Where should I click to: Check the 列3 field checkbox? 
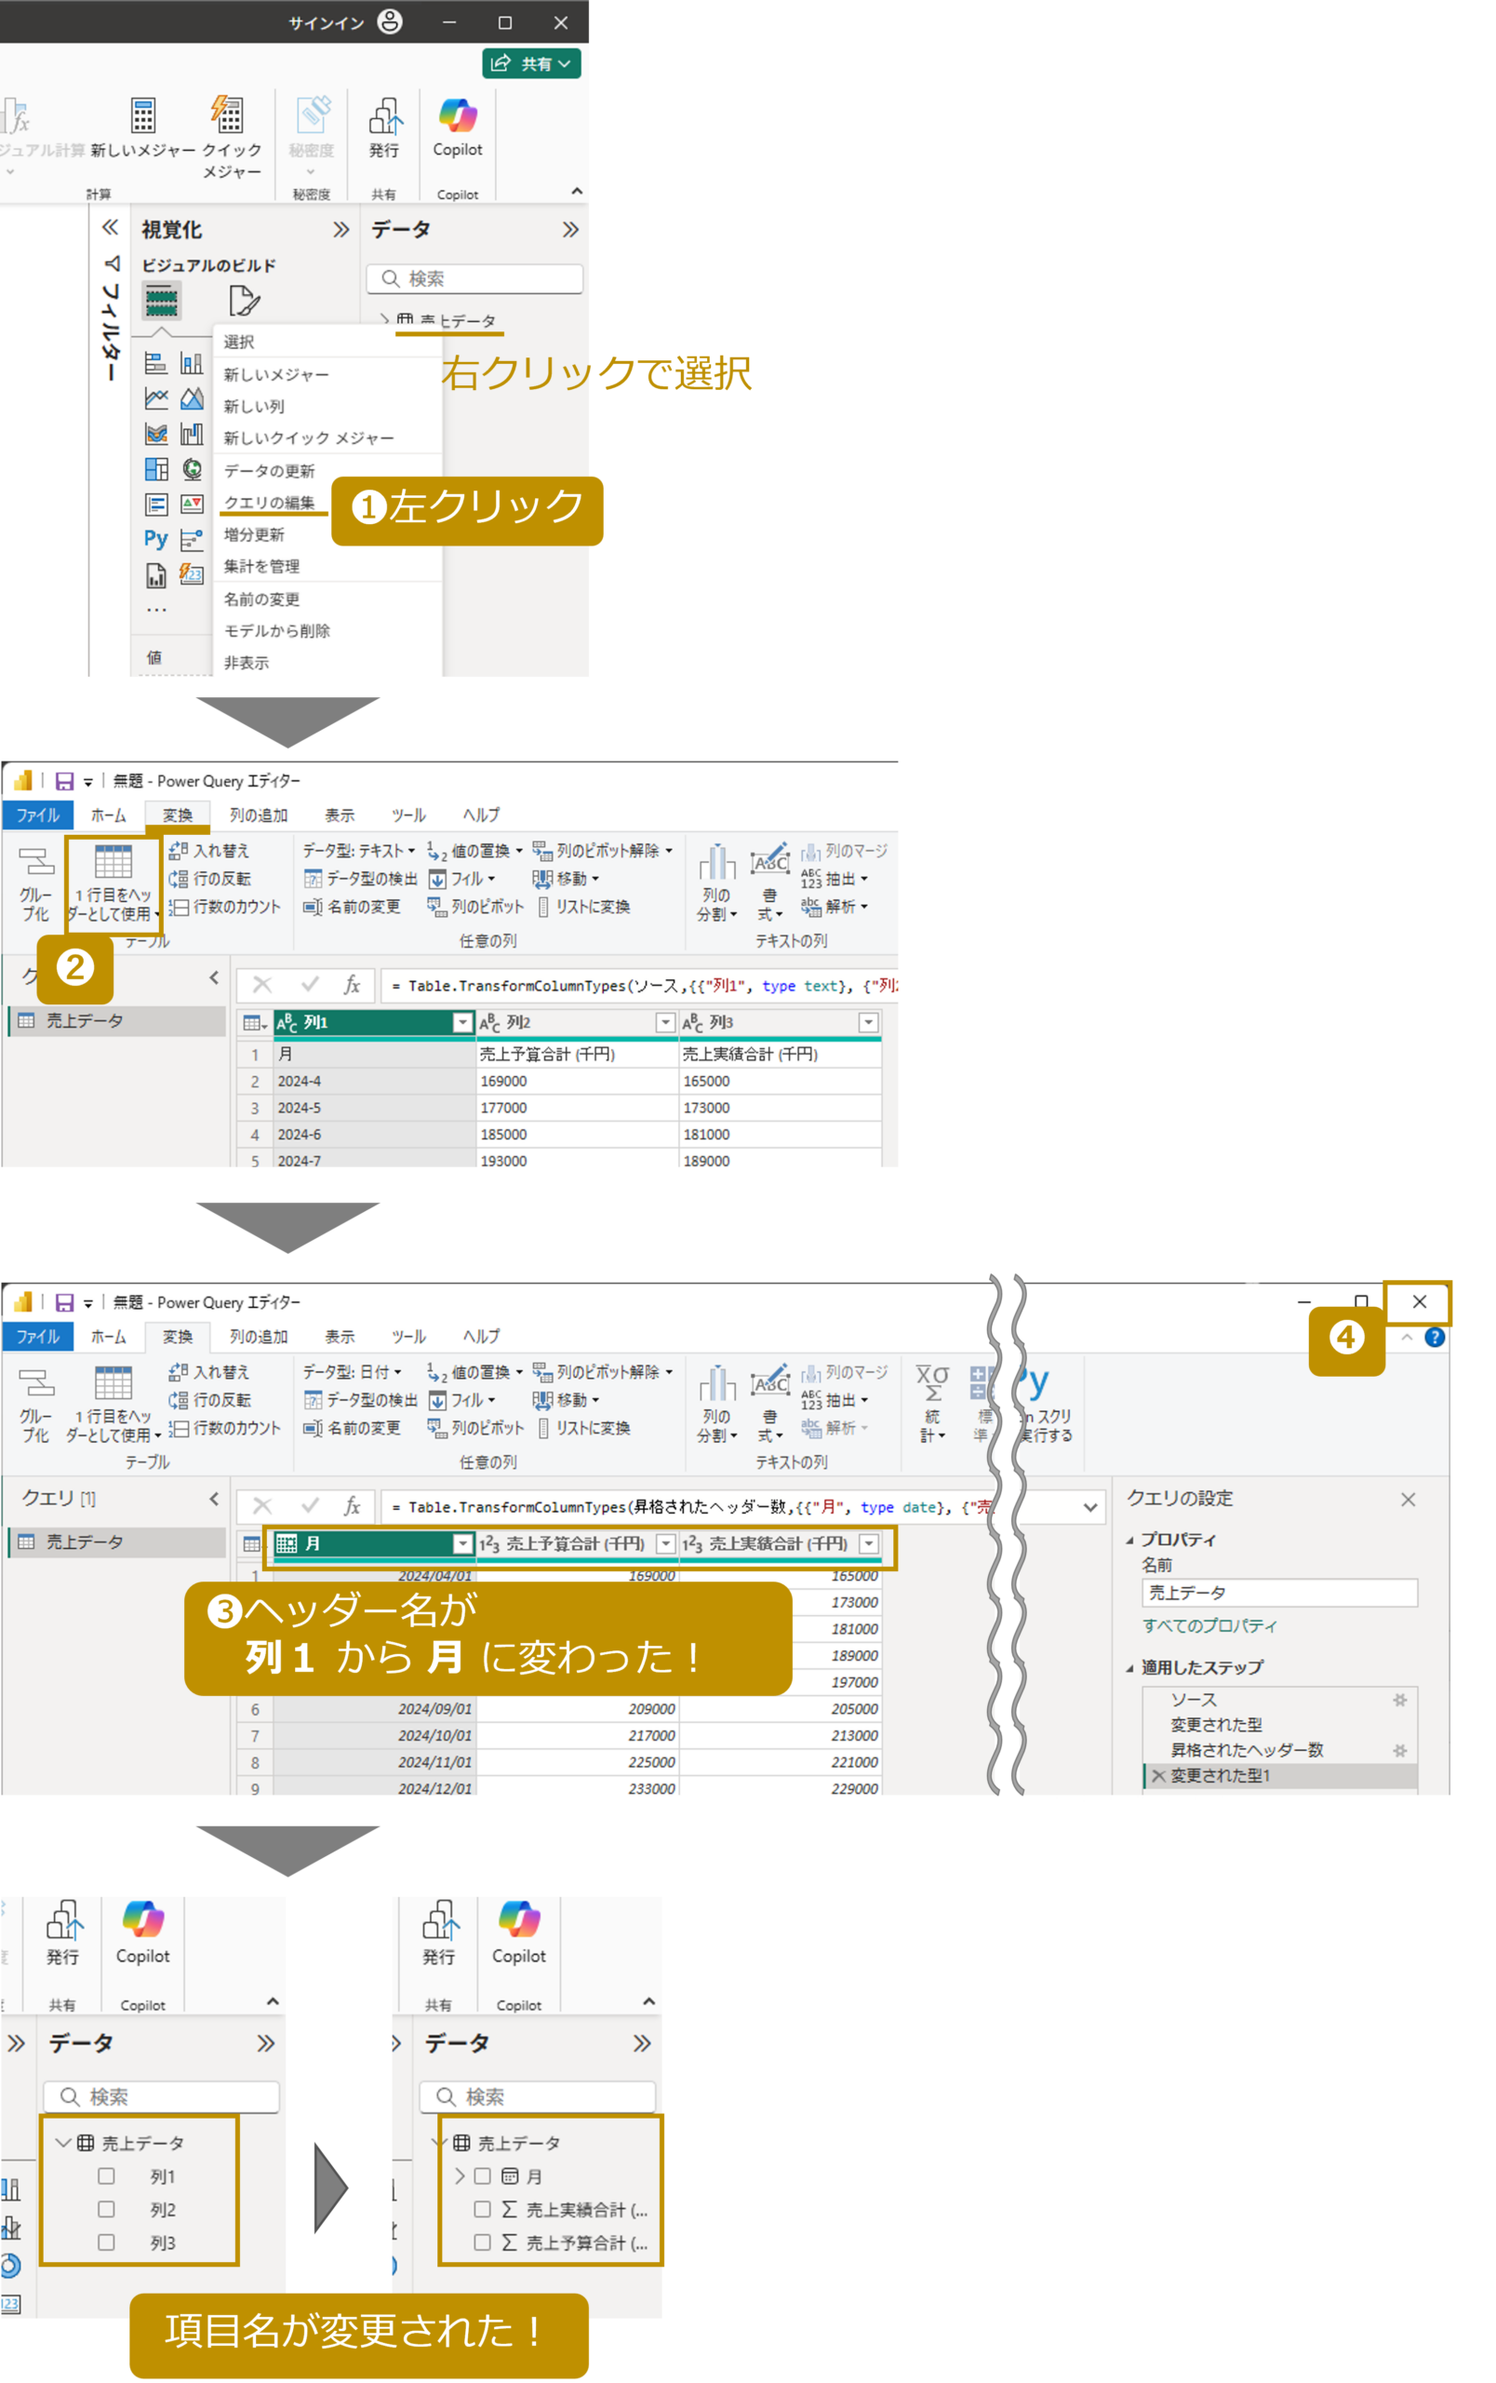pyautogui.click(x=106, y=2242)
